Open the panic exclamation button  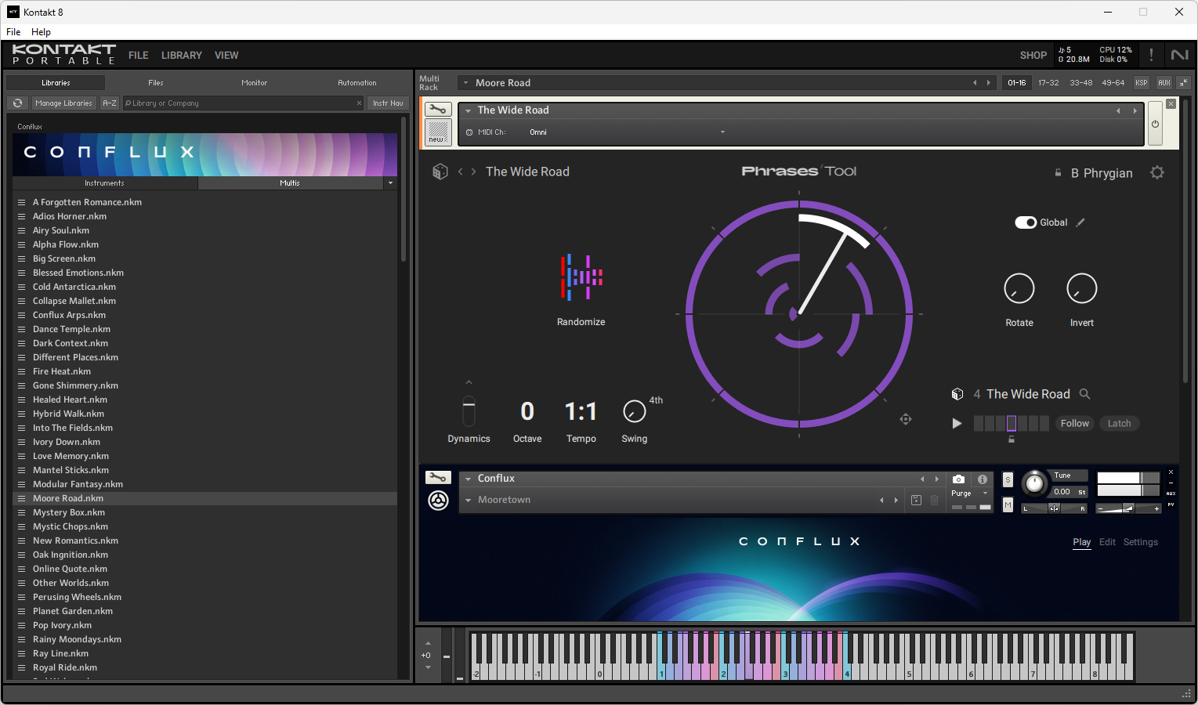pos(1151,55)
